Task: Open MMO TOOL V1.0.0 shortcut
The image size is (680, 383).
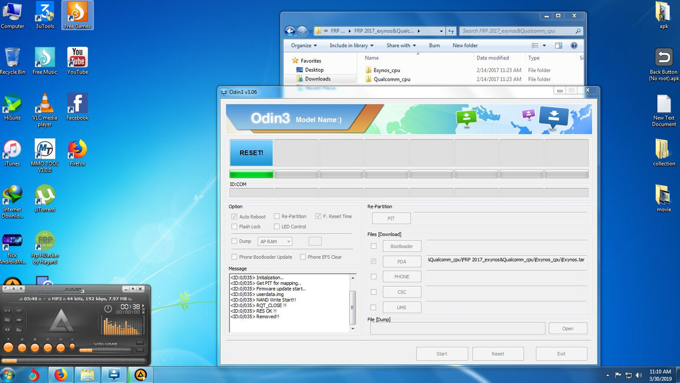Action: tap(45, 155)
